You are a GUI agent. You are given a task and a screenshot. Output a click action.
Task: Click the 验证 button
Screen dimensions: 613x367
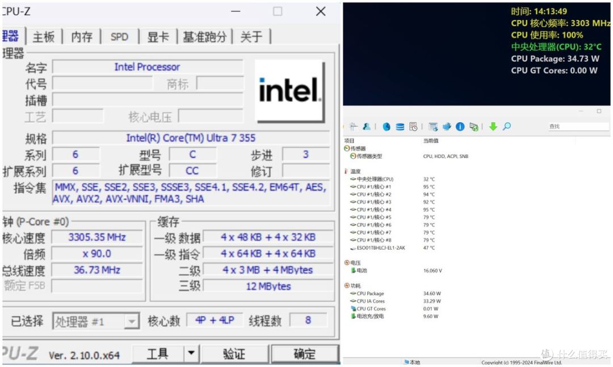point(234,354)
